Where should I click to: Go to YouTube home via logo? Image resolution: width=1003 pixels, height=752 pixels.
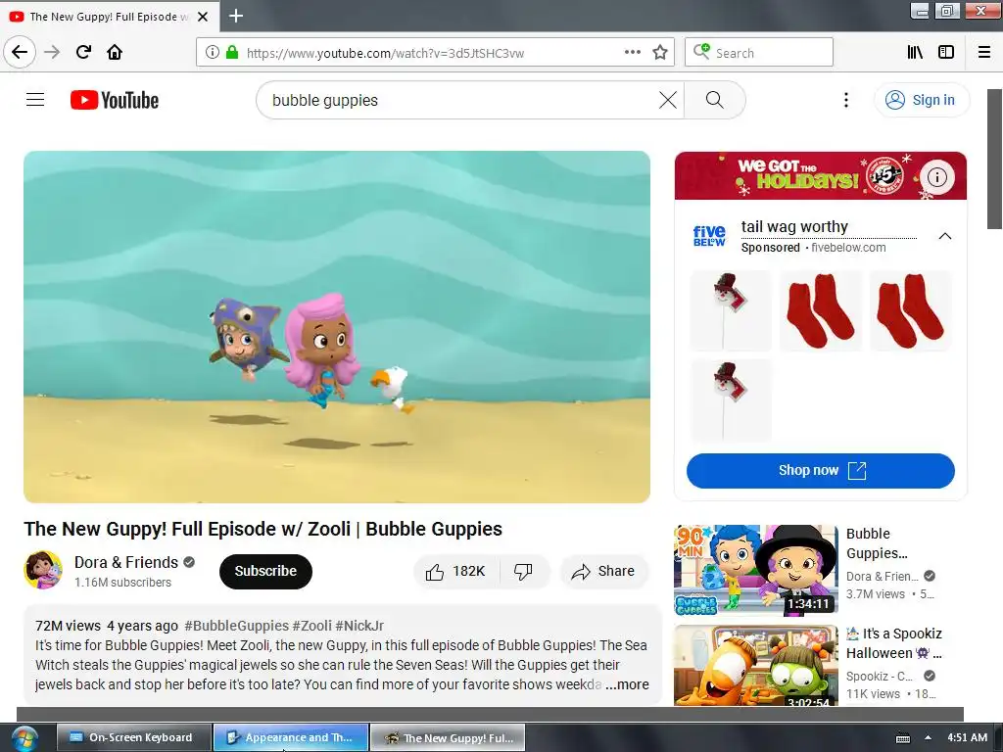click(115, 100)
